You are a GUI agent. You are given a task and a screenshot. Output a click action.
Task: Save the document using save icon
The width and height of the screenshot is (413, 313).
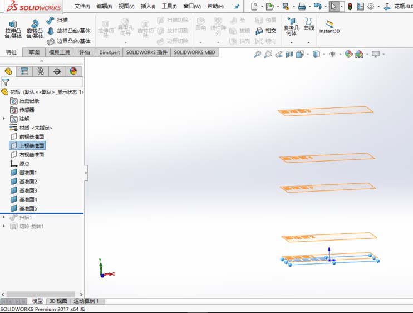pos(286,6)
